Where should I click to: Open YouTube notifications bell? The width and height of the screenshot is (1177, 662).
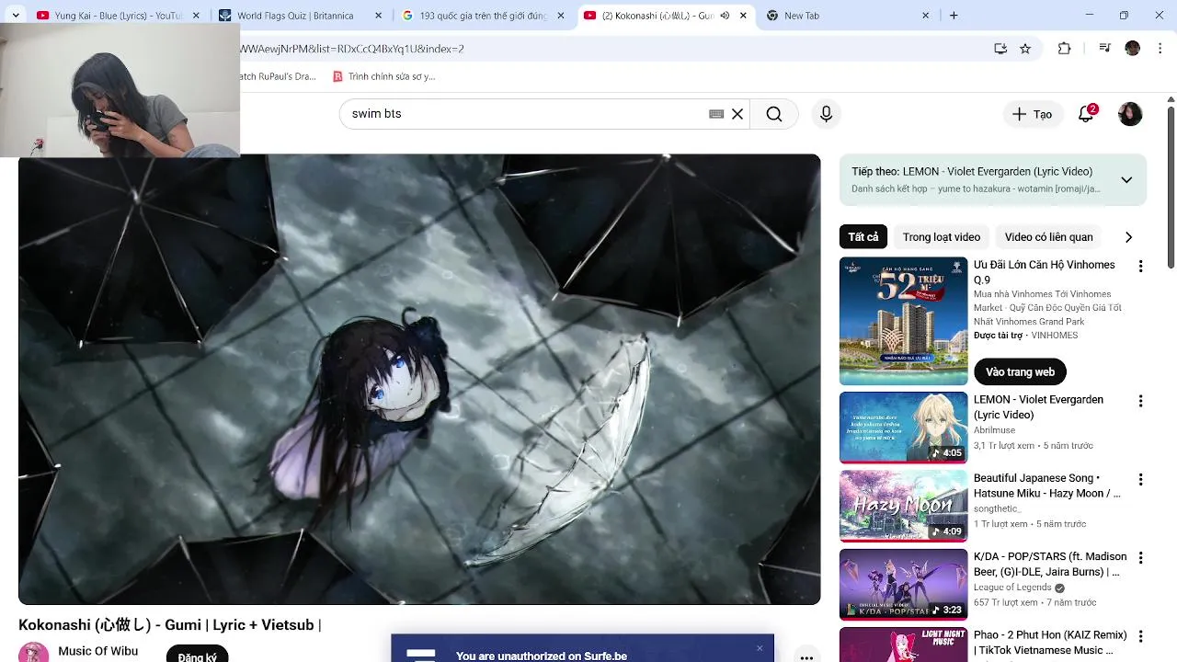1086,114
